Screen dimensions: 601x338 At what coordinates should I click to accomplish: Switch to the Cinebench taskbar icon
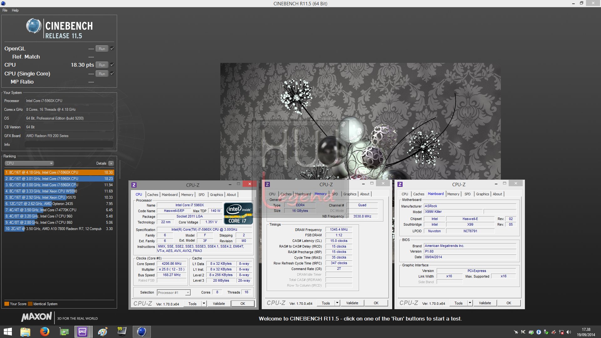(141, 332)
